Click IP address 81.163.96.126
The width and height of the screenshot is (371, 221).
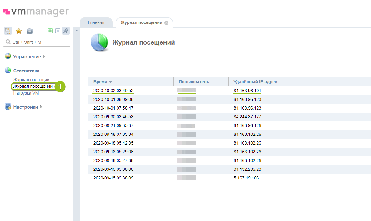[x=247, y=126]
